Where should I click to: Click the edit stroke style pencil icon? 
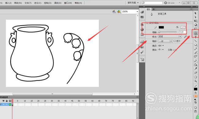185,37
